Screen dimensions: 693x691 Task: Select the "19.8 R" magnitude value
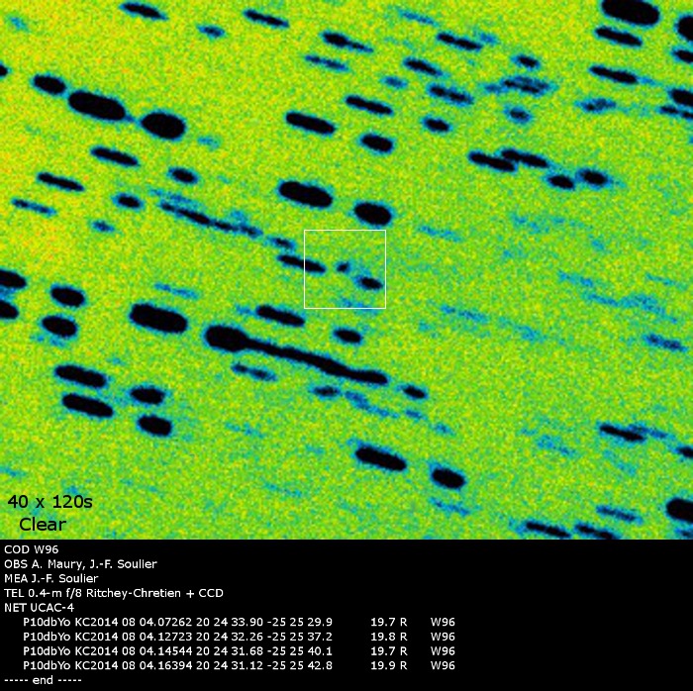(x=388, y=637)
